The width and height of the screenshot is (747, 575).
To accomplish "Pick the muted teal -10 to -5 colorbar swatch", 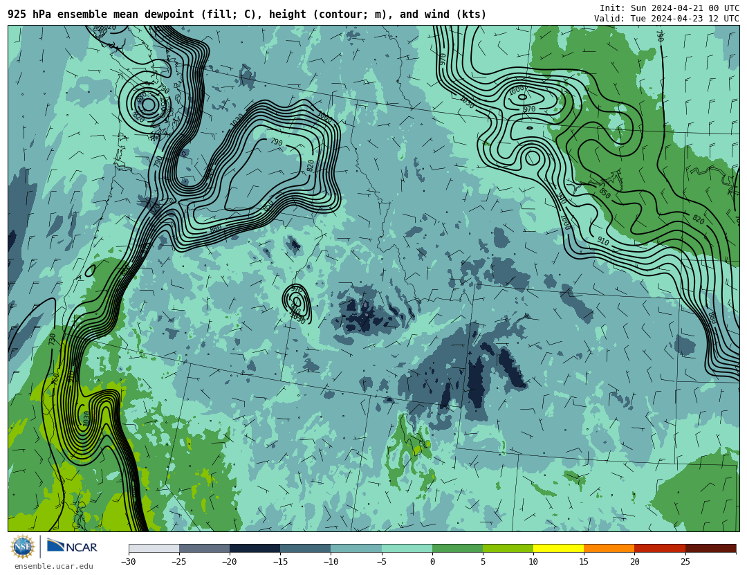I will (x=356, y=548).
